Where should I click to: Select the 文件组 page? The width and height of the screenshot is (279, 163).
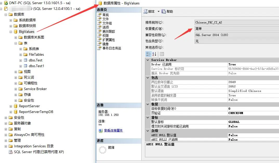(107, 23)
